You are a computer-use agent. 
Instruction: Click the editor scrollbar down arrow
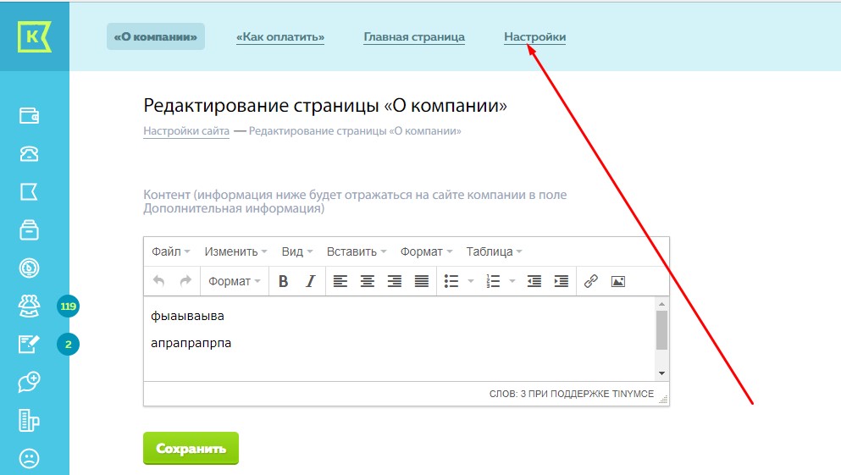(x=661, y=373)
